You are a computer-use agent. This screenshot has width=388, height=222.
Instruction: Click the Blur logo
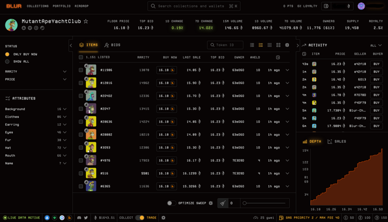point(14,6)
